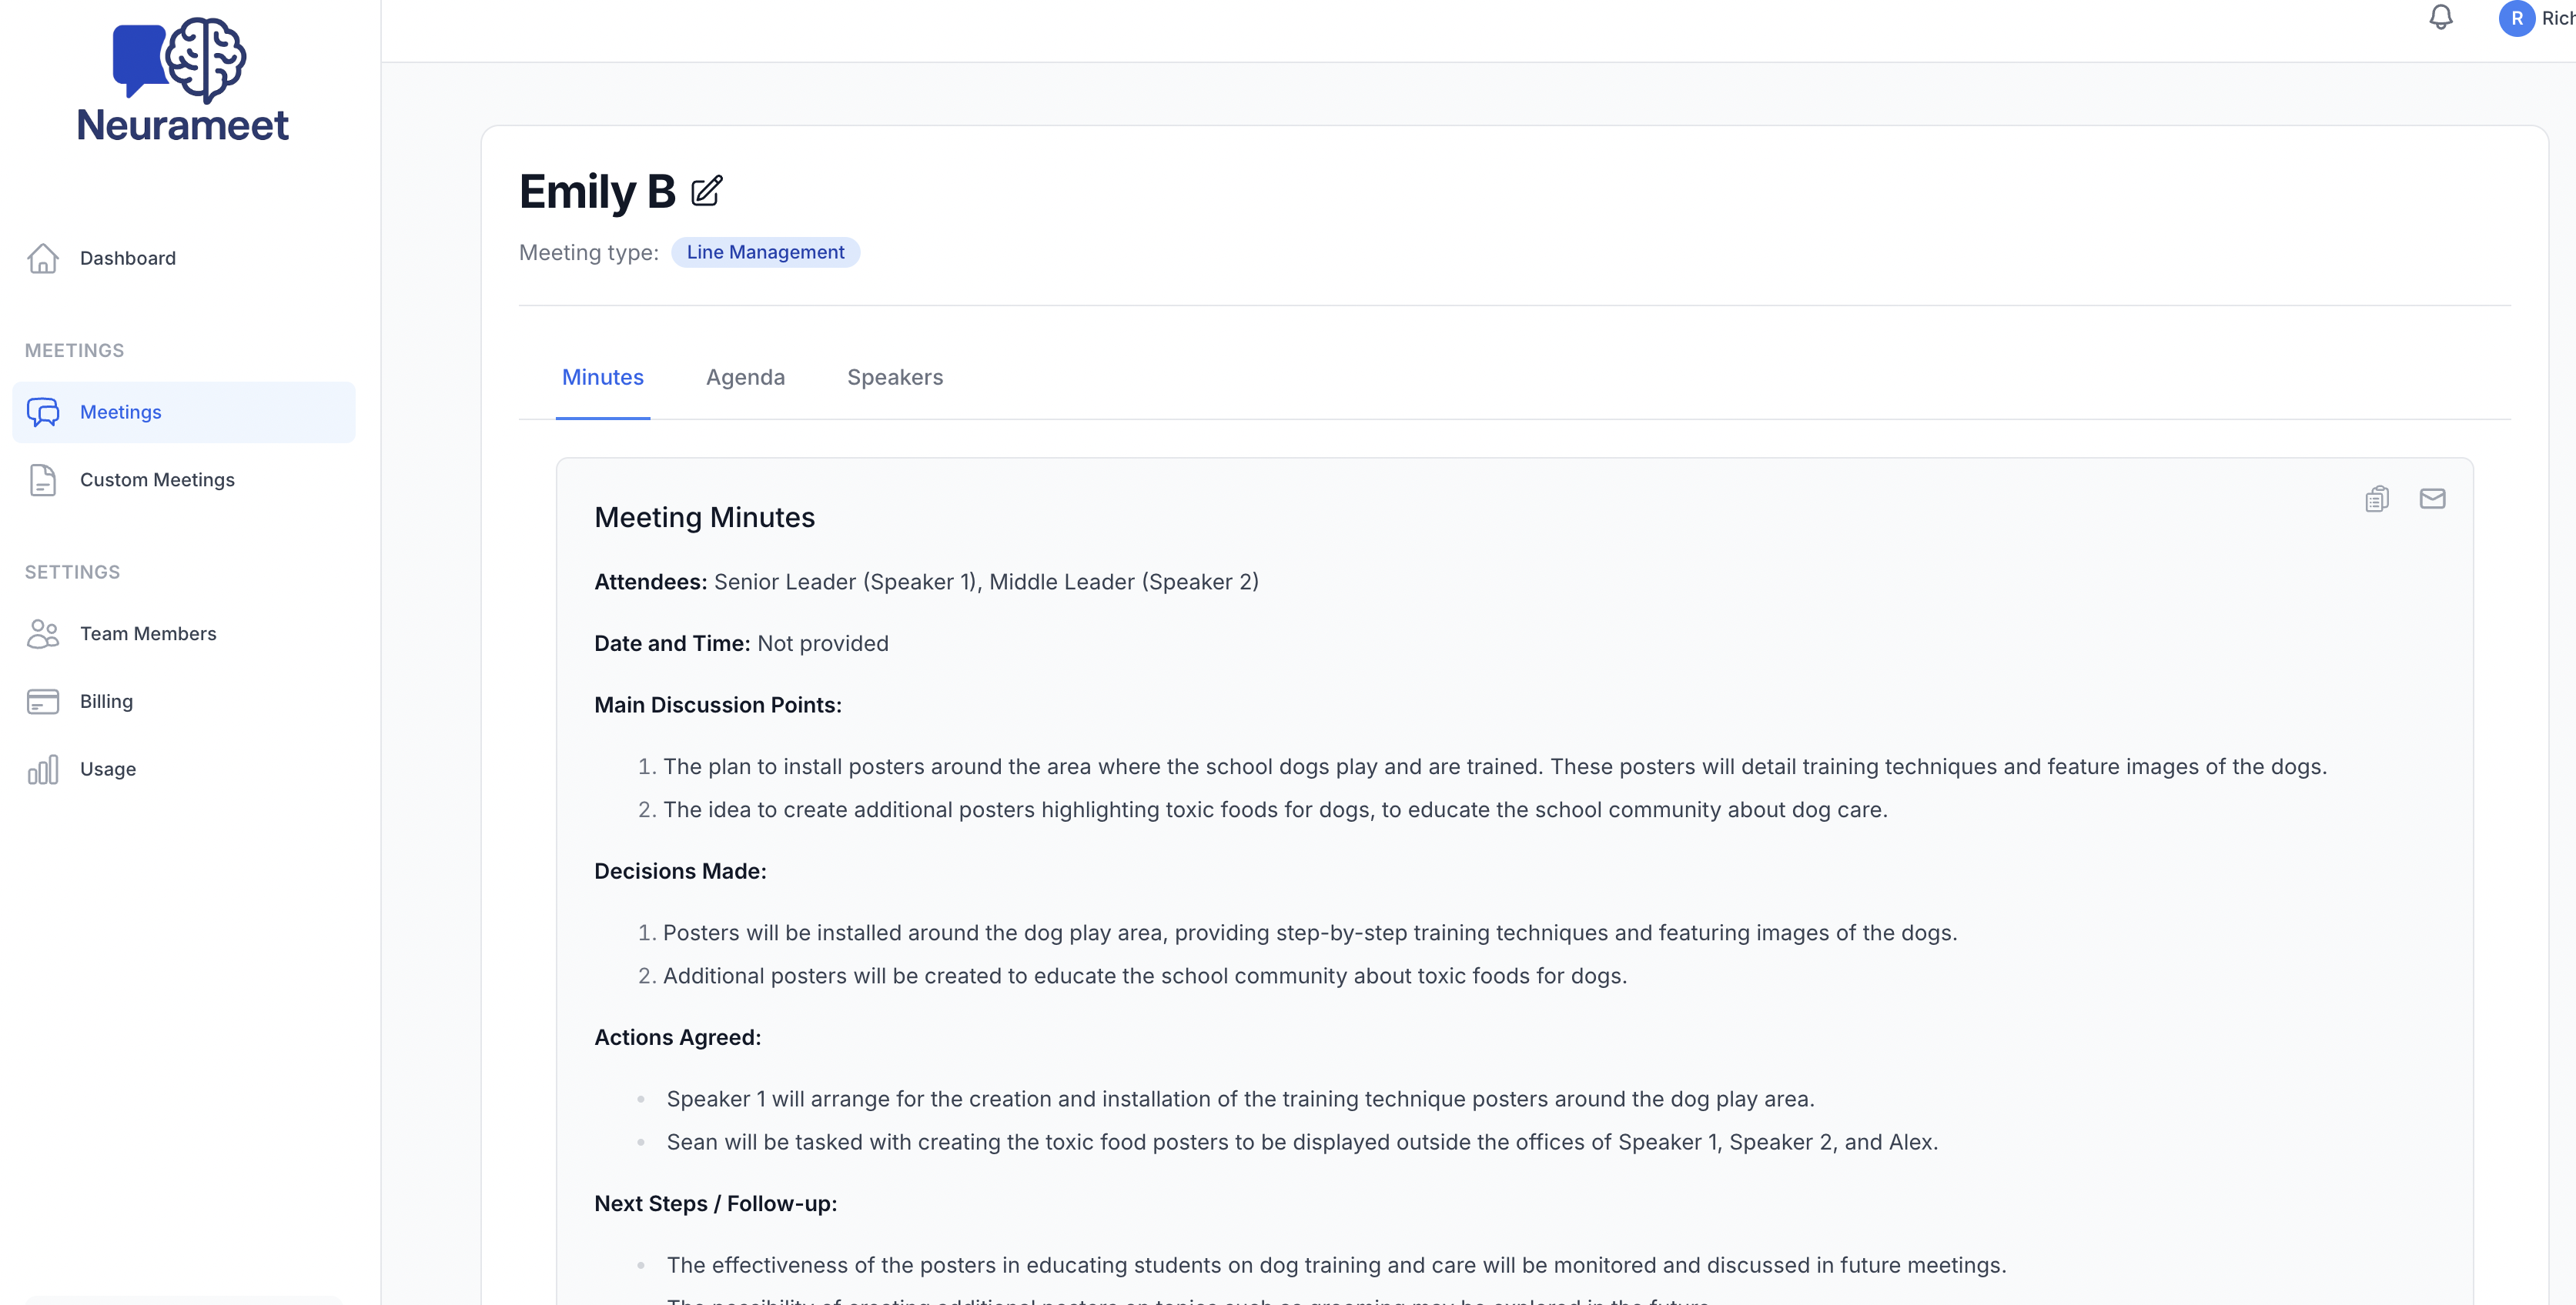Click the Line Management meeting type badge
The image size is (2576, 1305).
[x=765, y=252]
